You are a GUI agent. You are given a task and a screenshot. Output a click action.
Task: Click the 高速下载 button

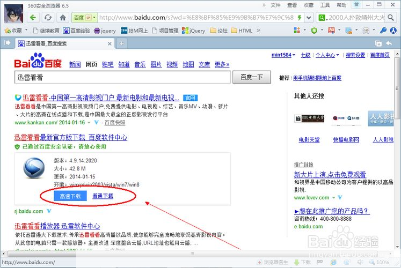coord(70,196)
